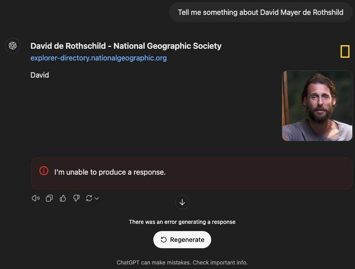Click the refresh icon inside Regenerate button
Viewport: 355px width, 269px height.
click(164, 240)
